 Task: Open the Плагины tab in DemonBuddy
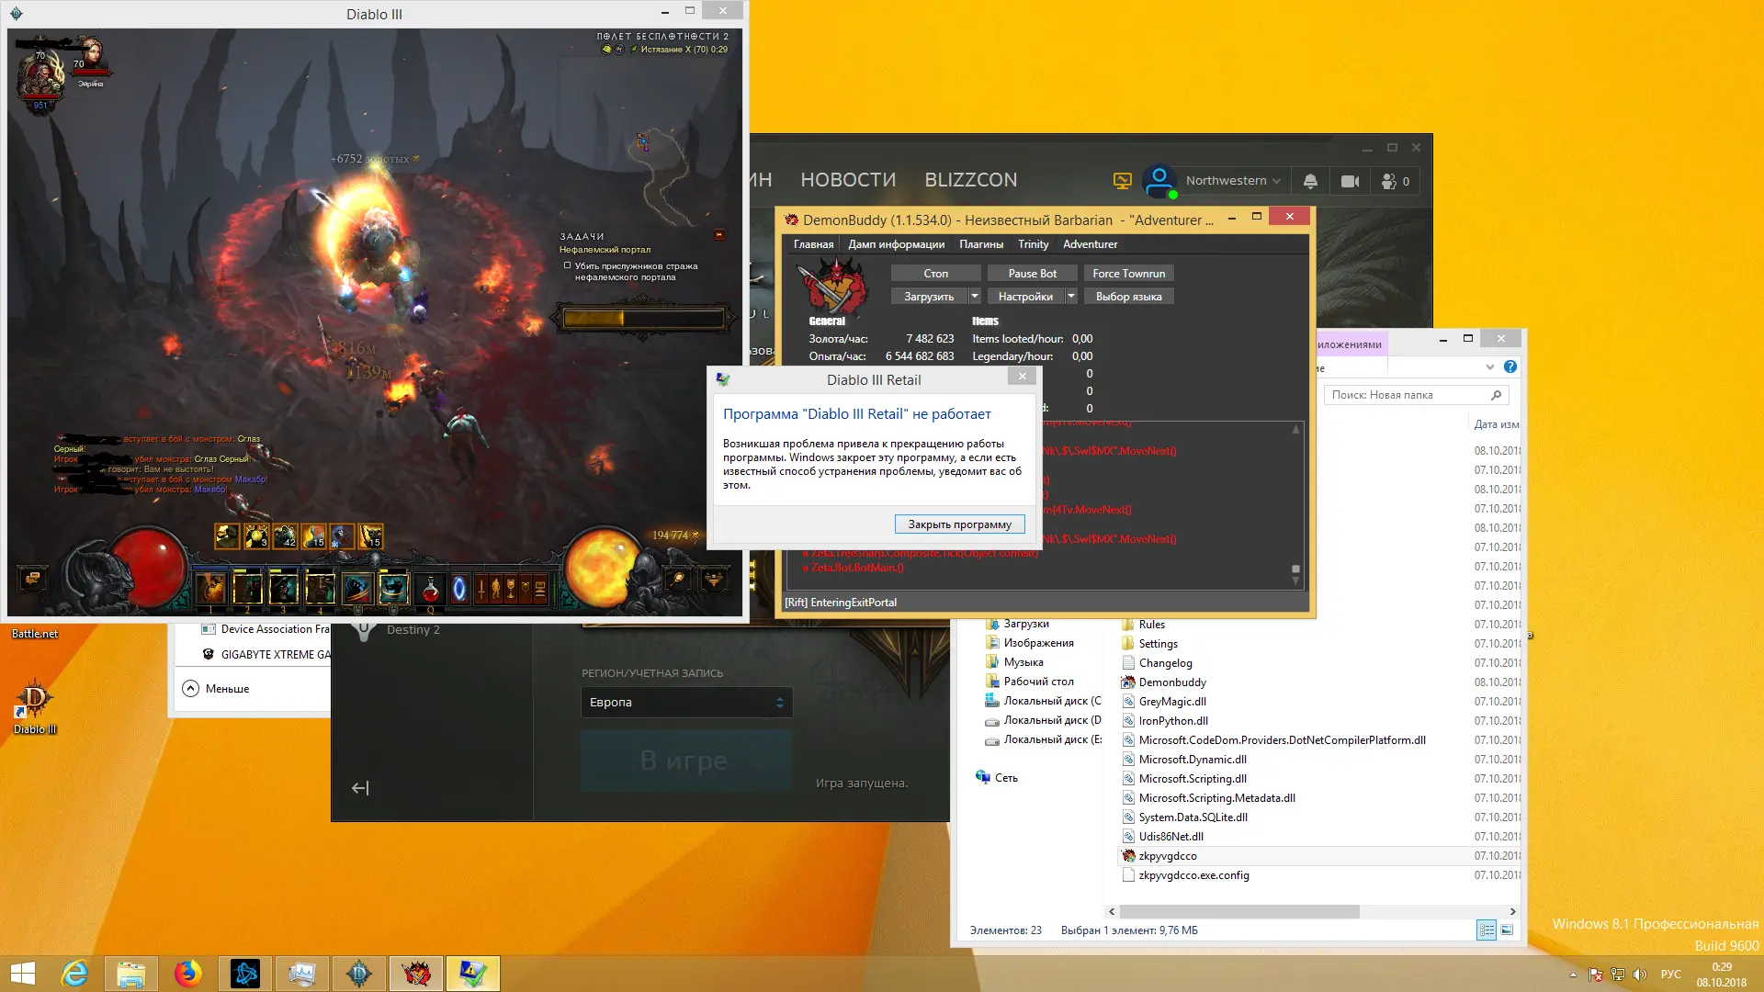[x=980, y=244]
